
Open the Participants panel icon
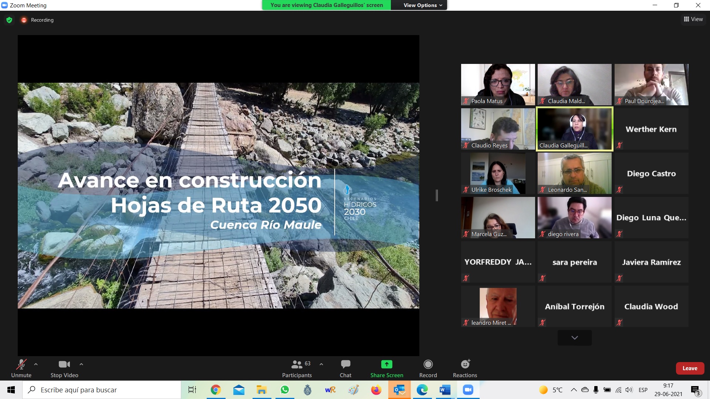[x=297, y=364]
